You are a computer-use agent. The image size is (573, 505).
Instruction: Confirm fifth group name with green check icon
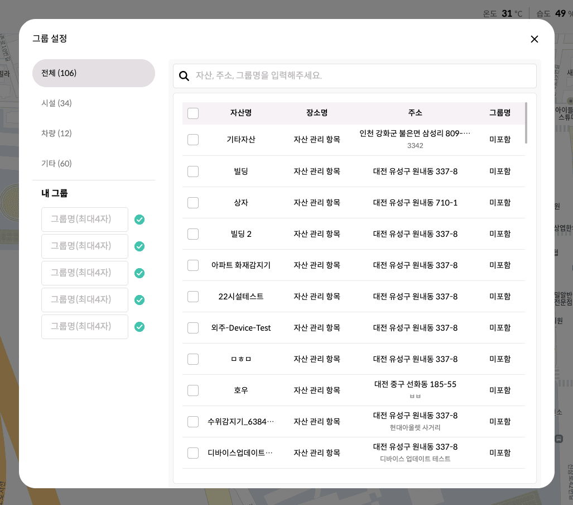click(139, 326)
